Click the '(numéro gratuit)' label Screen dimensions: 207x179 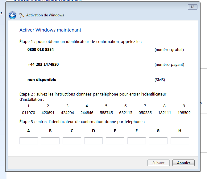169,50
